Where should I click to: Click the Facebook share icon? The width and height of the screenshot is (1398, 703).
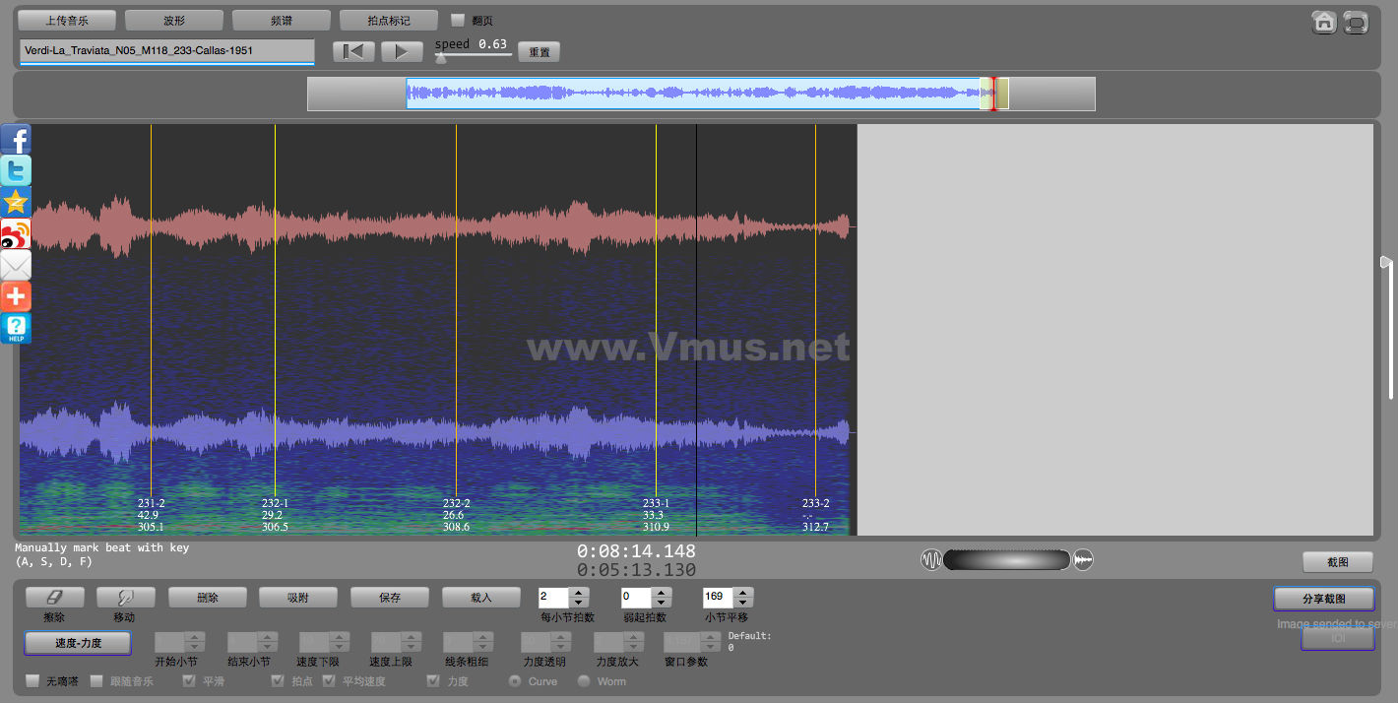click(16, 139)
